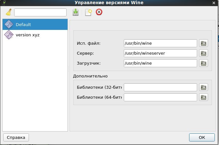Click the vertical splitter handle between panes
This screenshot has height=145, width=219.
(x=68, y=69)
